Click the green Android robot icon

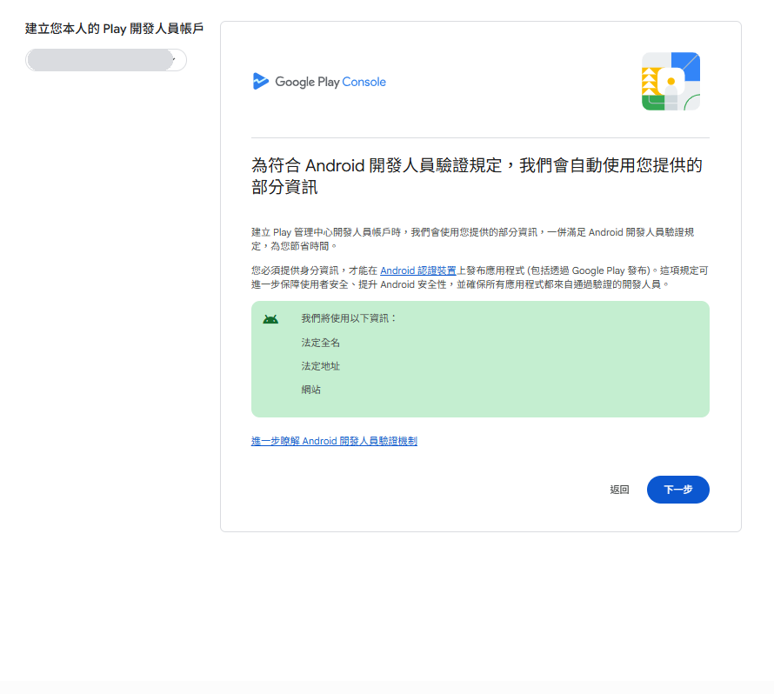[x=270, y=319]
